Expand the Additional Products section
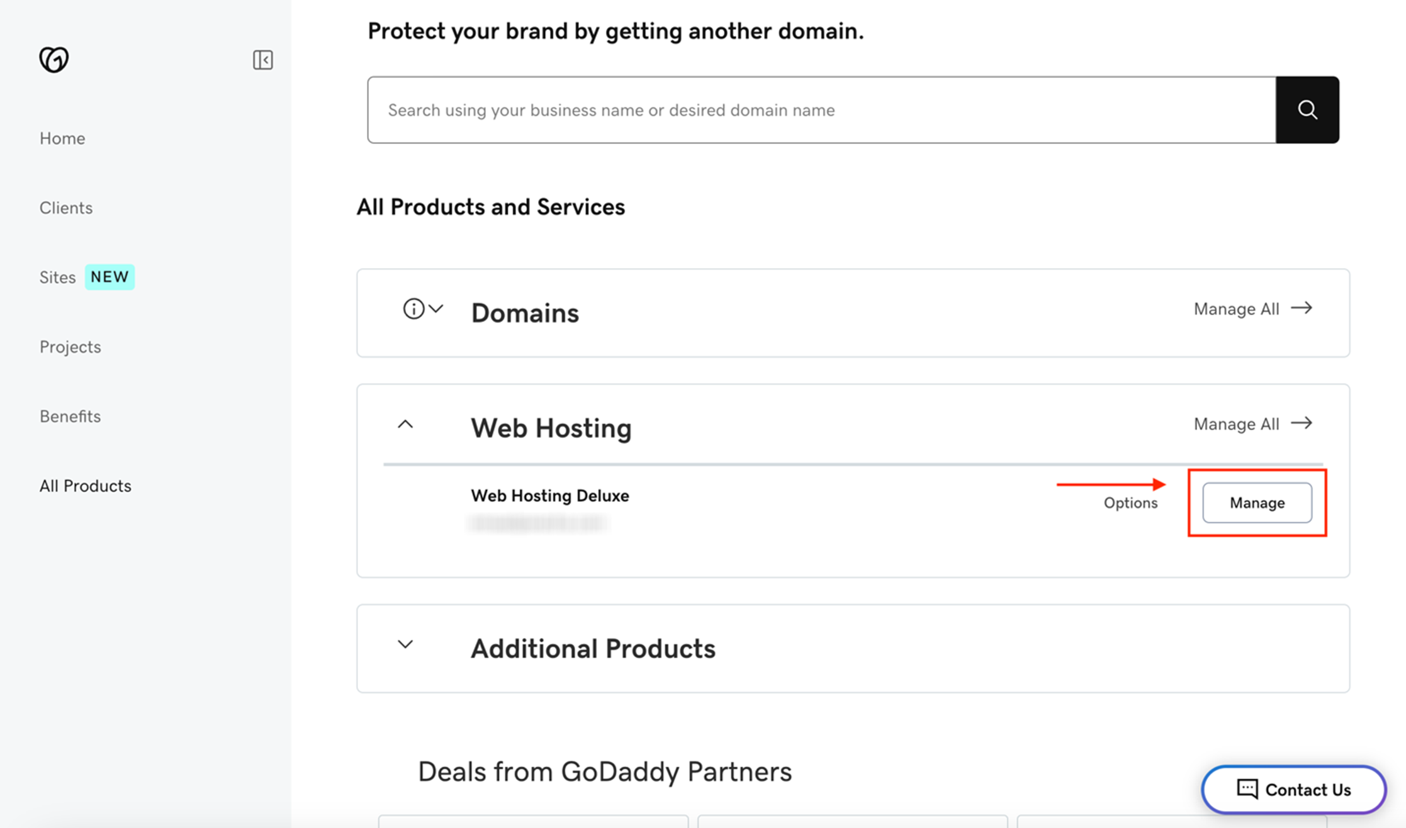The image size is (1406, 828). tap(405, 644)
